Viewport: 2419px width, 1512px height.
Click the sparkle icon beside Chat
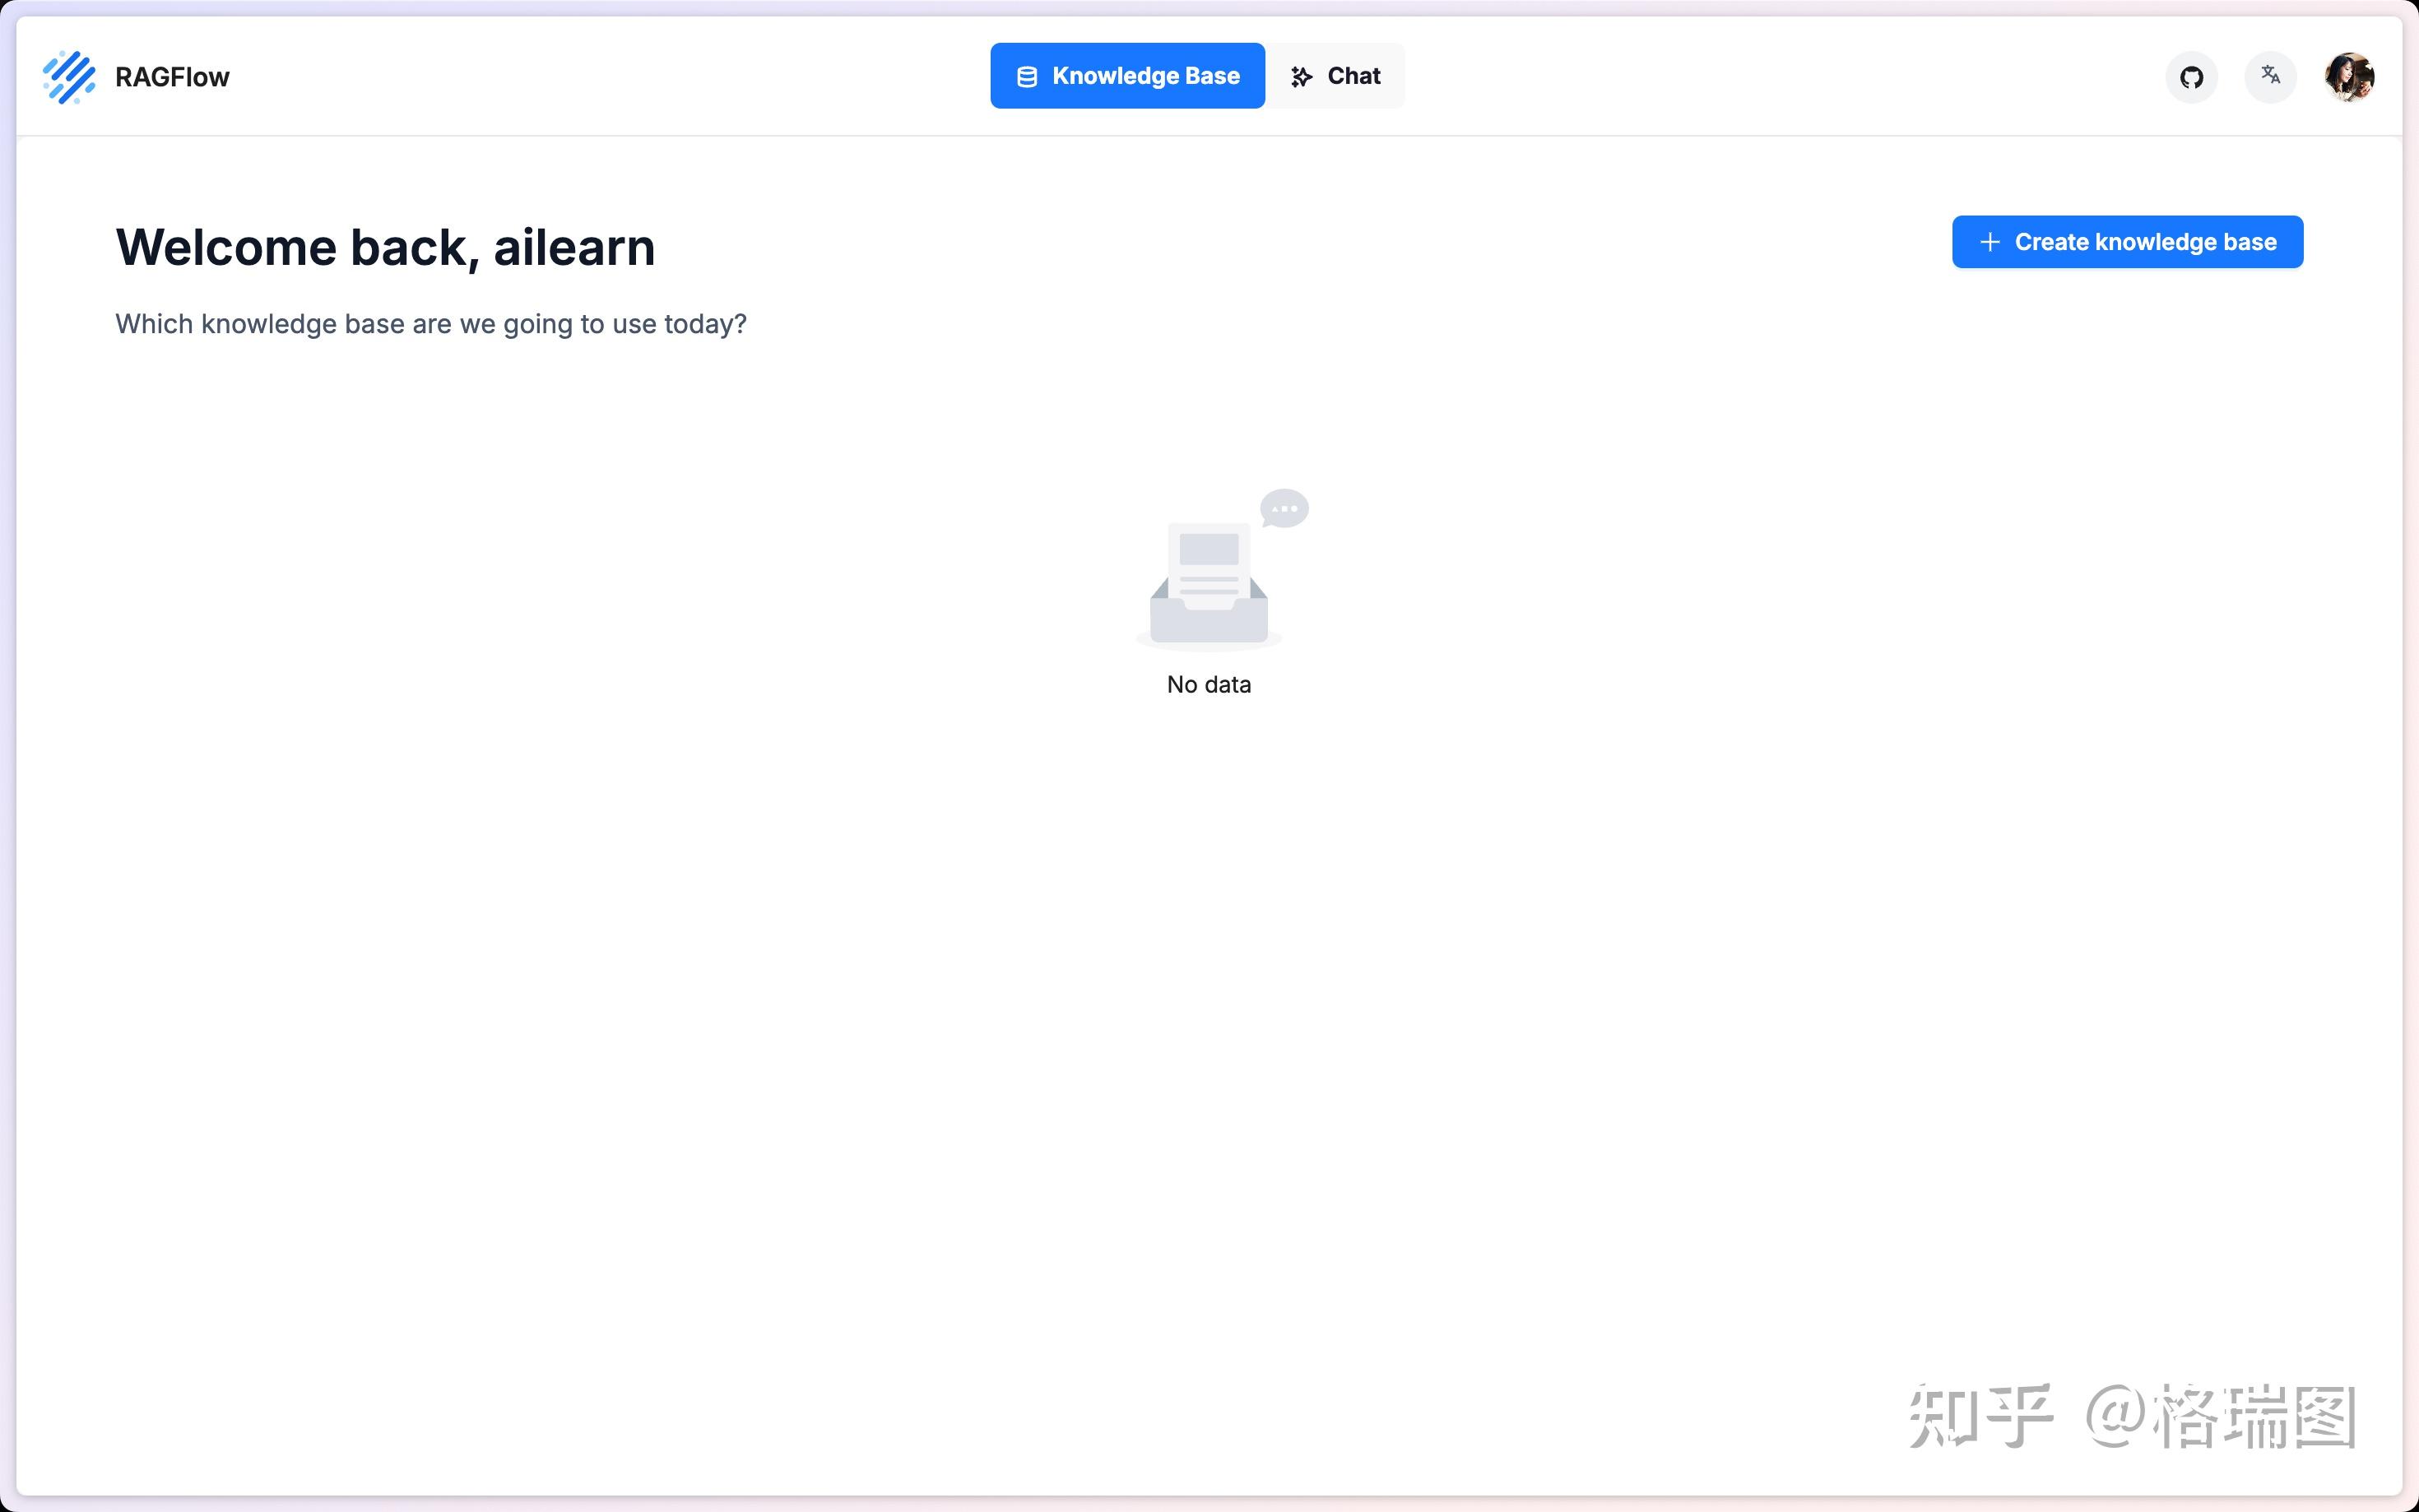point(1301,77)
